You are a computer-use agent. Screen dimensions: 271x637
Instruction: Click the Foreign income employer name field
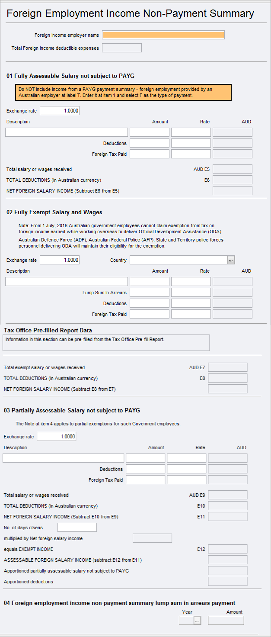(163, 35)
